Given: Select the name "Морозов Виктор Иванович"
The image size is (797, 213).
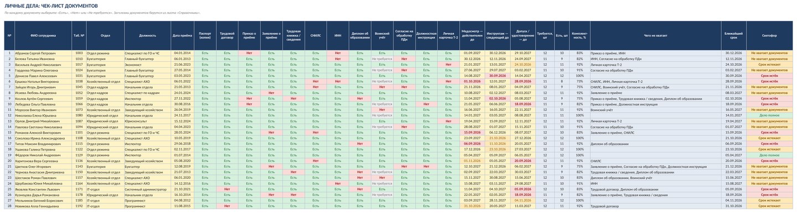Looking at the screenshot, I should tap(43, 109).
